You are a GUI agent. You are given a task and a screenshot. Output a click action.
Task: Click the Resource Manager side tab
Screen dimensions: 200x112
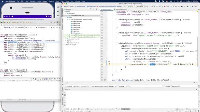tap(62, 24)
